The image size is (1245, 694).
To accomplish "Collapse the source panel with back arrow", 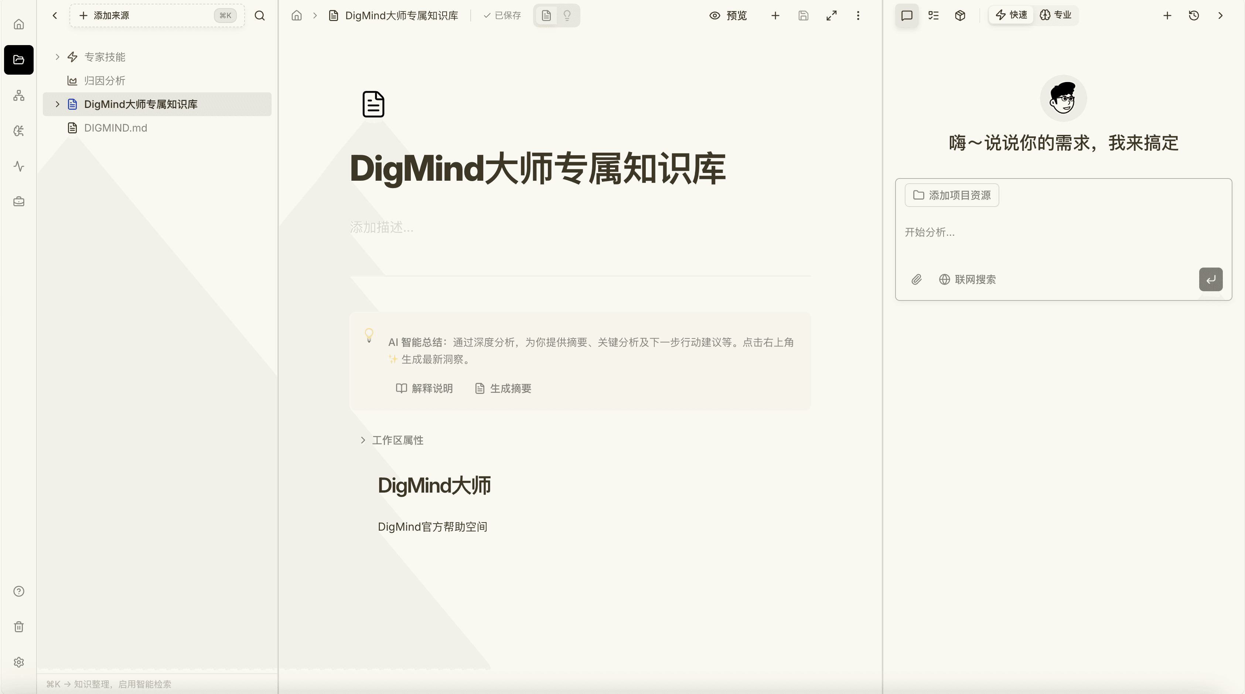I will [55, 16].
